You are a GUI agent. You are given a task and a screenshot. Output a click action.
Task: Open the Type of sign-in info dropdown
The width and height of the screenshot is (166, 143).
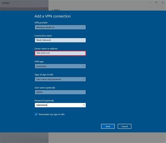point(60,79)
